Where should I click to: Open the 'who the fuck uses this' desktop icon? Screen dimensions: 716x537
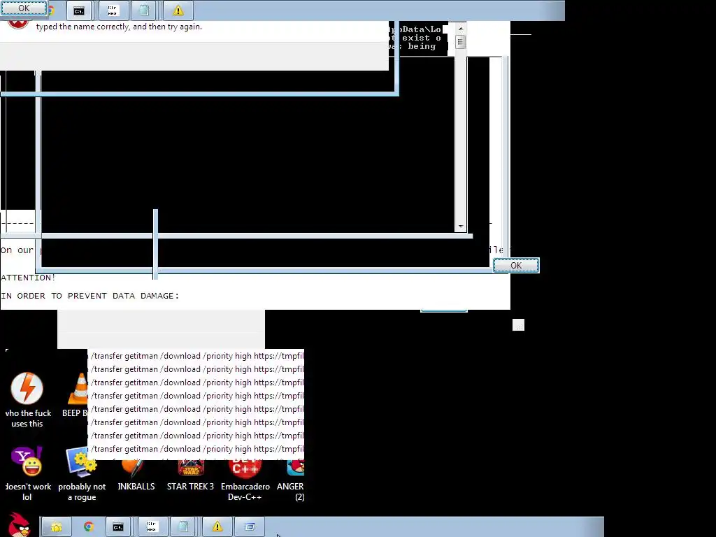pos(27,400)
